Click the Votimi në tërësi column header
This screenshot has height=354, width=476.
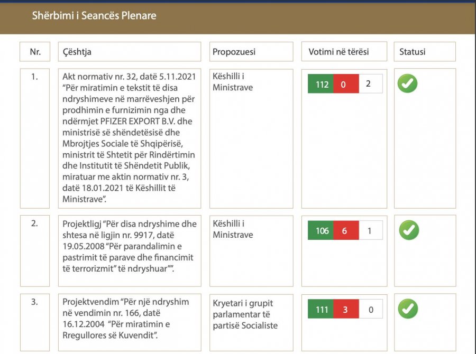[344, 52]
